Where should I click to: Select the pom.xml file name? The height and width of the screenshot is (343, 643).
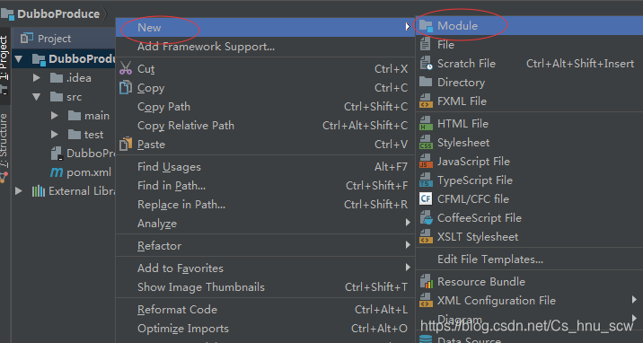pyautogui.click(x=89, y=172)
